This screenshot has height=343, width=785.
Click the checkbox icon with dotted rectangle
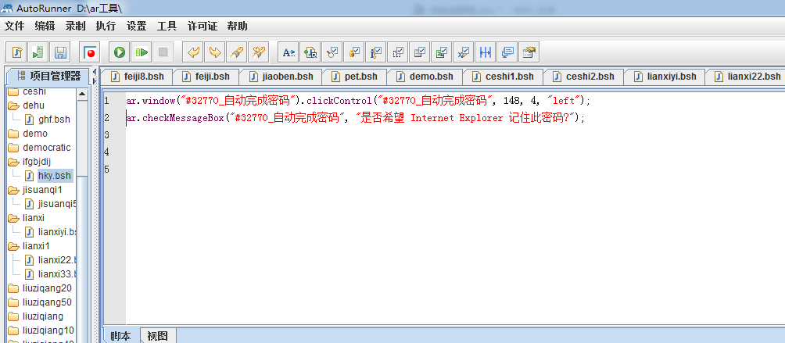click(x=398, y=52)
